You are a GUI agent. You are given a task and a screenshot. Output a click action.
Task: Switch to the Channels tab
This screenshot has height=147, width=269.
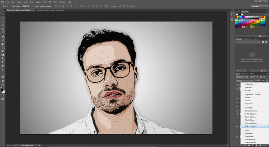pos(245,74)
